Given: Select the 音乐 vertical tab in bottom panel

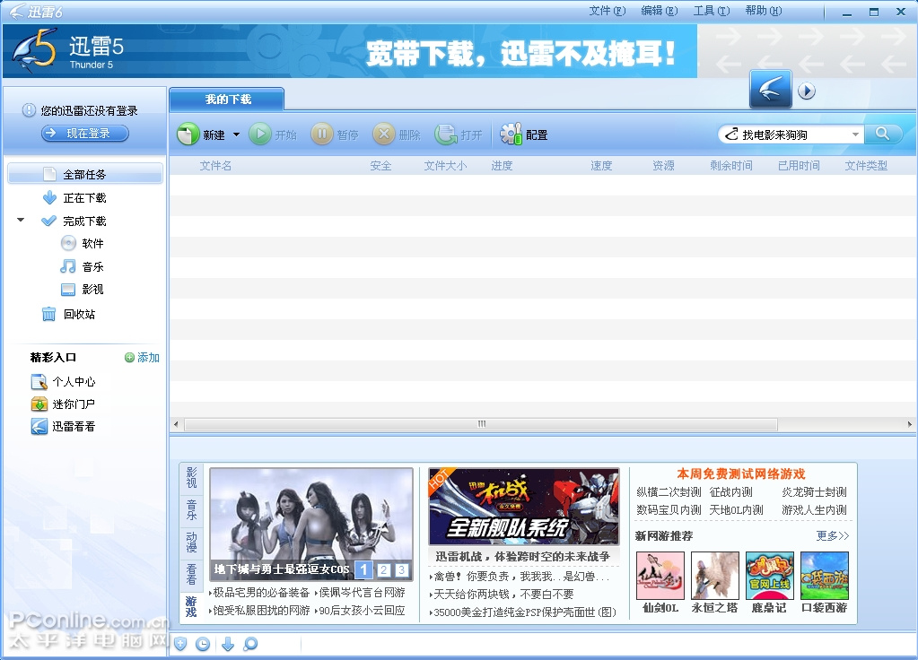Looking at the screenshot, I should 191,509.
